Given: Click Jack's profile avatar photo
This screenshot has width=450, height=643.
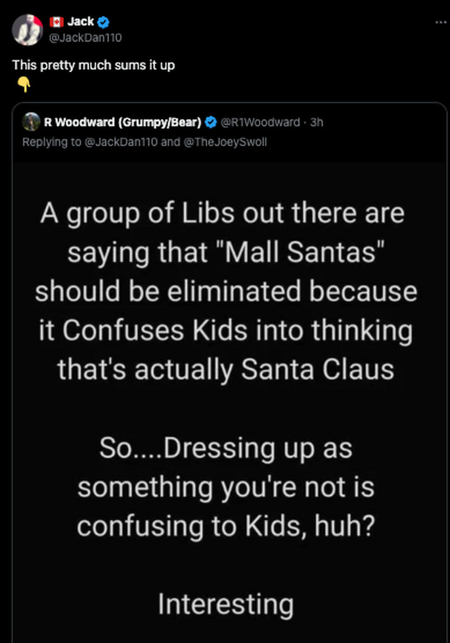Looking at the screenshot, I should pos(29,30).
